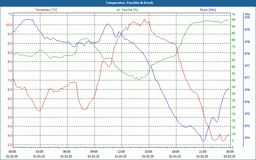Viewport: 256px width, 160px height.
Task: Click the '09:00' time axis label
Action: (93, 151)
